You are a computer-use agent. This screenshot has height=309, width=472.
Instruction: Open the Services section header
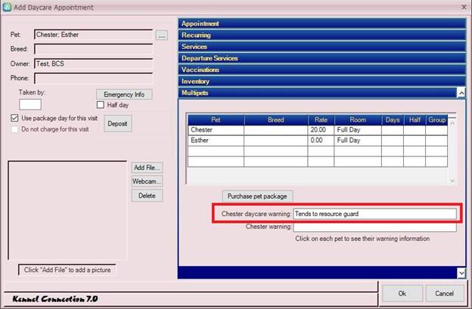(321, 46)
